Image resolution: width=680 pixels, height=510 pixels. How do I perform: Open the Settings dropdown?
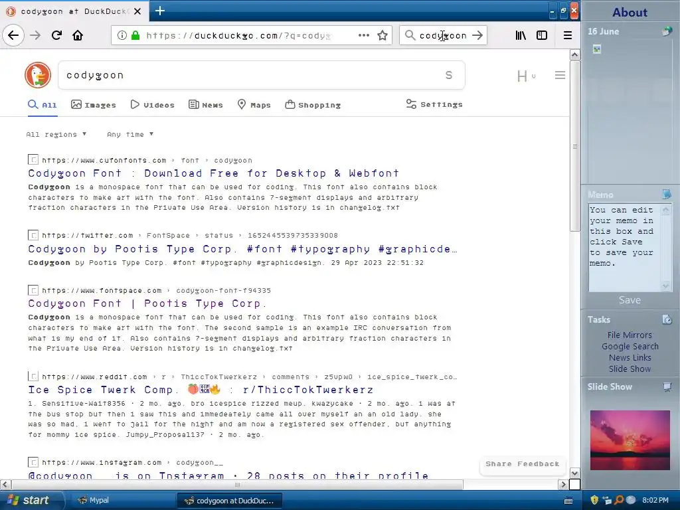(434, 104)
